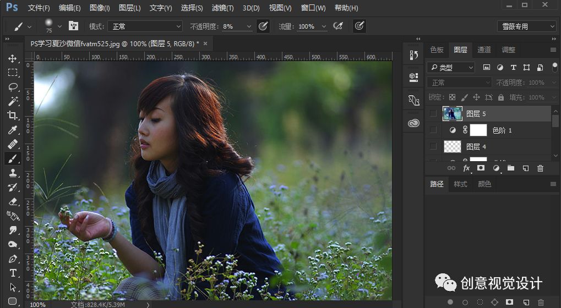
Task: Open the 不透明度 8% dropdown arrow
Action: pyautogui.click(x=249, y=26)
